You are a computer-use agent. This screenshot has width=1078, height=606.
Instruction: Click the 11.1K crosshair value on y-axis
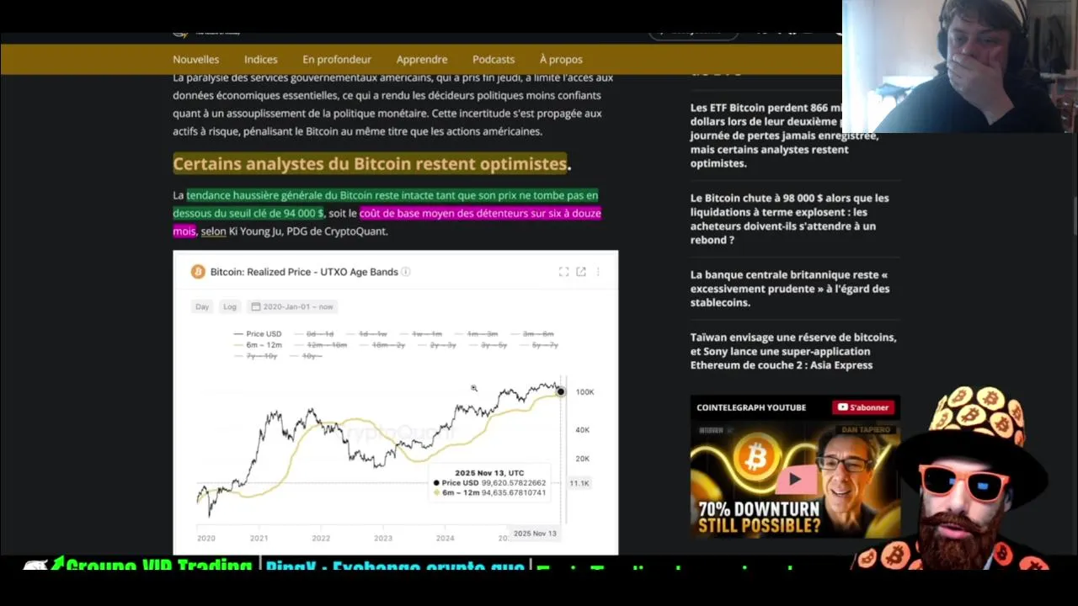(579, 483)
